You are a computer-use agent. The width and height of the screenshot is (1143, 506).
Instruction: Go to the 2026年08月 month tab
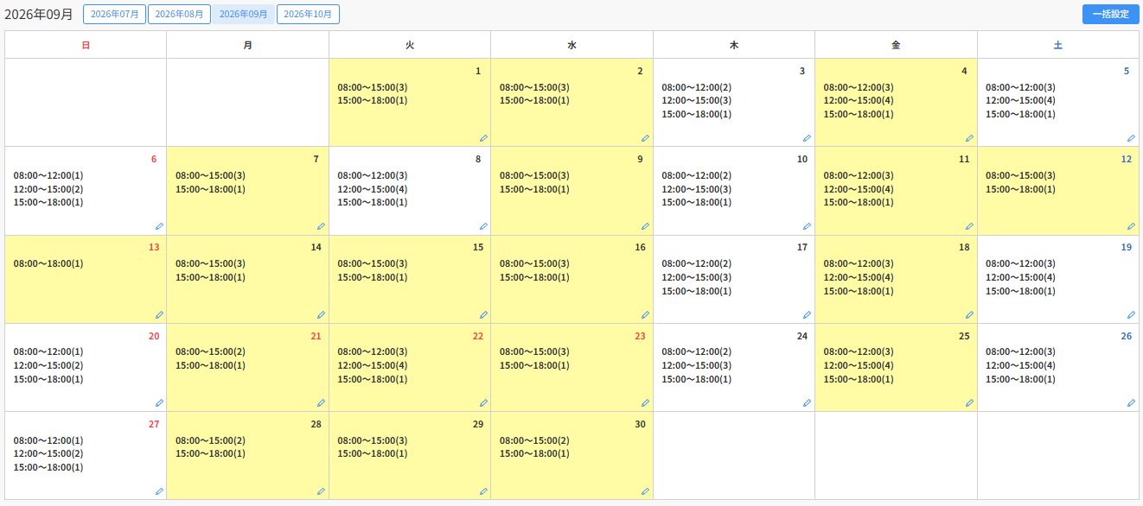pyautogui.click(x=179, y=14)
